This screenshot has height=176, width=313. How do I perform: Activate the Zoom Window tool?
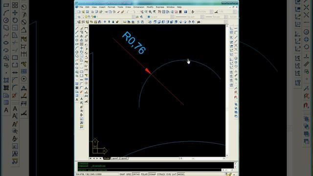point(150,12)
